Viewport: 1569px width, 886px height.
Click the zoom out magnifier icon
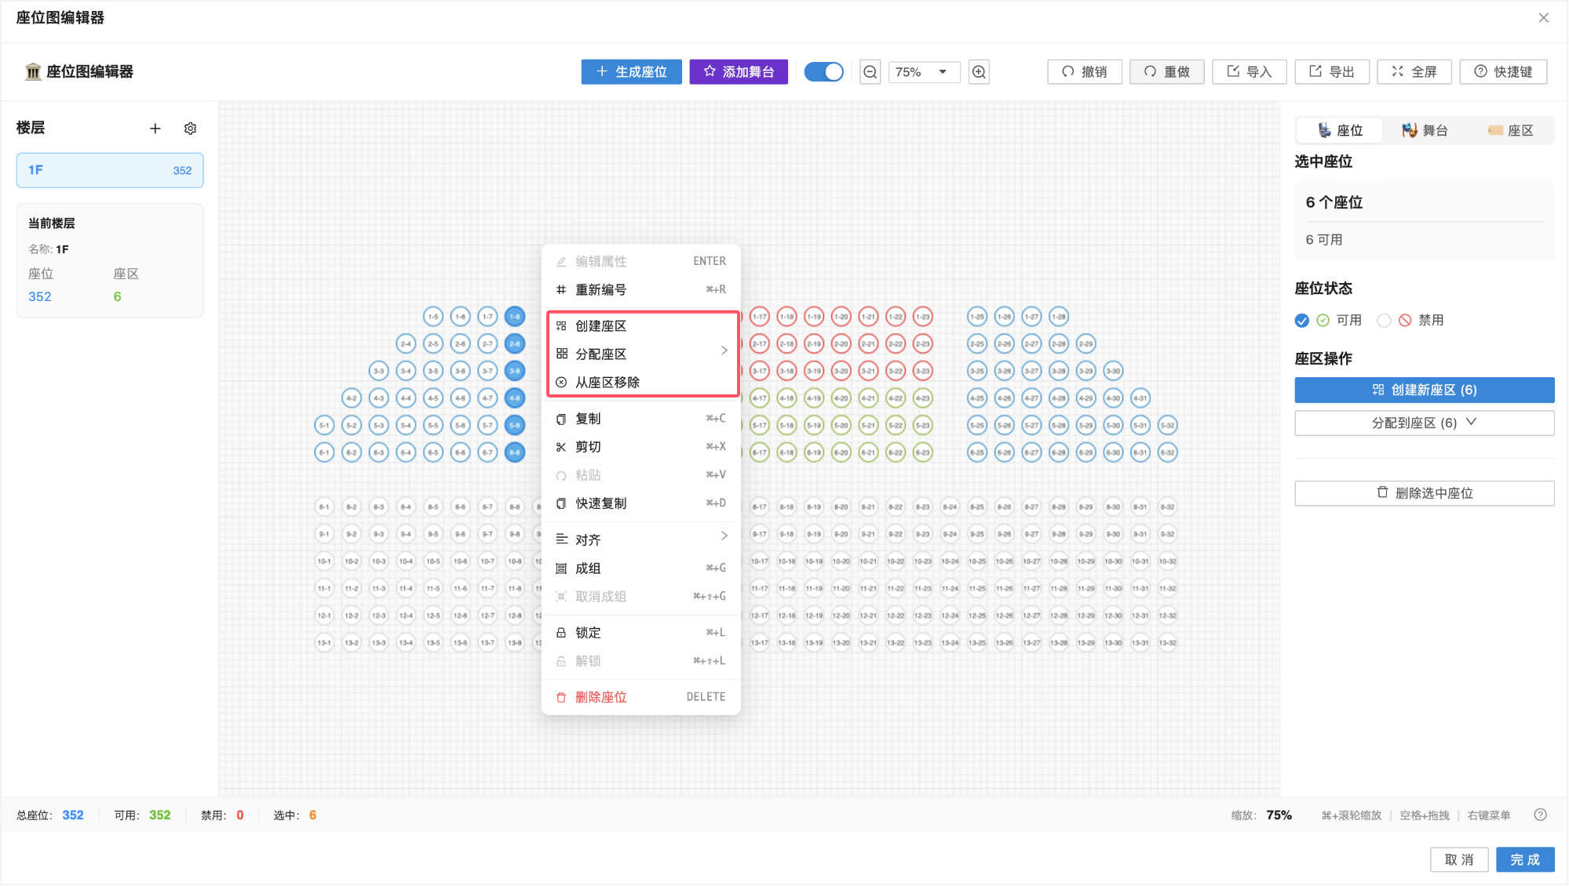pos(870,72)
